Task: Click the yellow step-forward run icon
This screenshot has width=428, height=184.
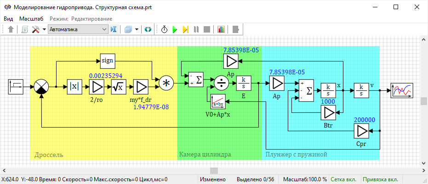Action: (185, 29)
